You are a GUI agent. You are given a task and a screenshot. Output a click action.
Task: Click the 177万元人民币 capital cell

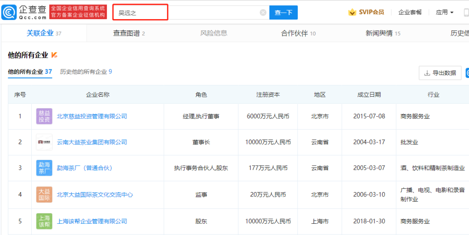(x=268, y=168)
